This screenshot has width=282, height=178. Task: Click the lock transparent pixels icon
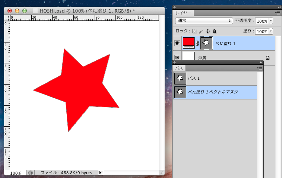[x=194, y=31]
